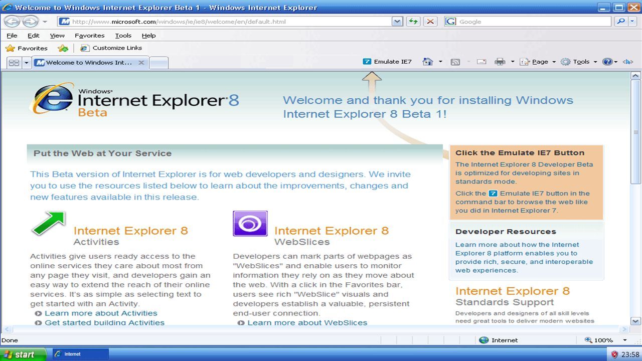Click the green Activities arrow icon
Screen dimensions: 642x361
pyautogui.click(x=49, y=224)
